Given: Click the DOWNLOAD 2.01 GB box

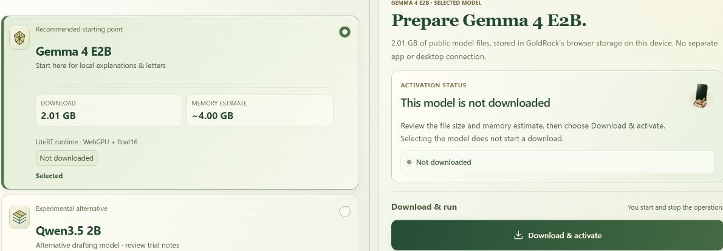Looking at the screenshot, I should pyautogui.click(x=109, y=110).
